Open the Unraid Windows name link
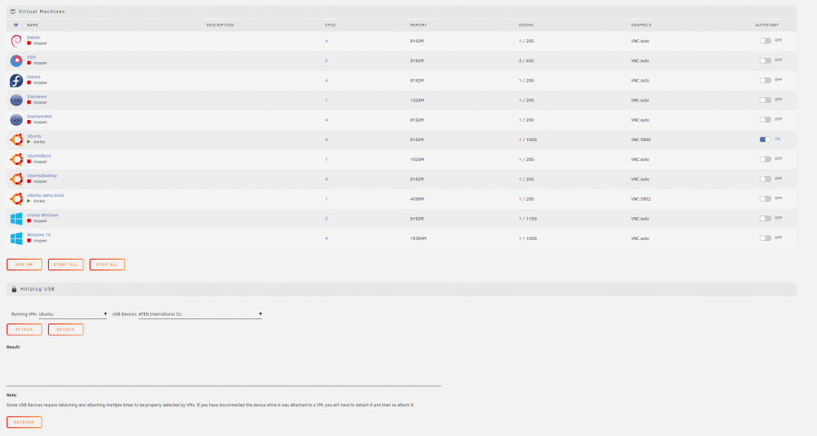Viewport: 817px width, 436px height. tap(42, 215)
